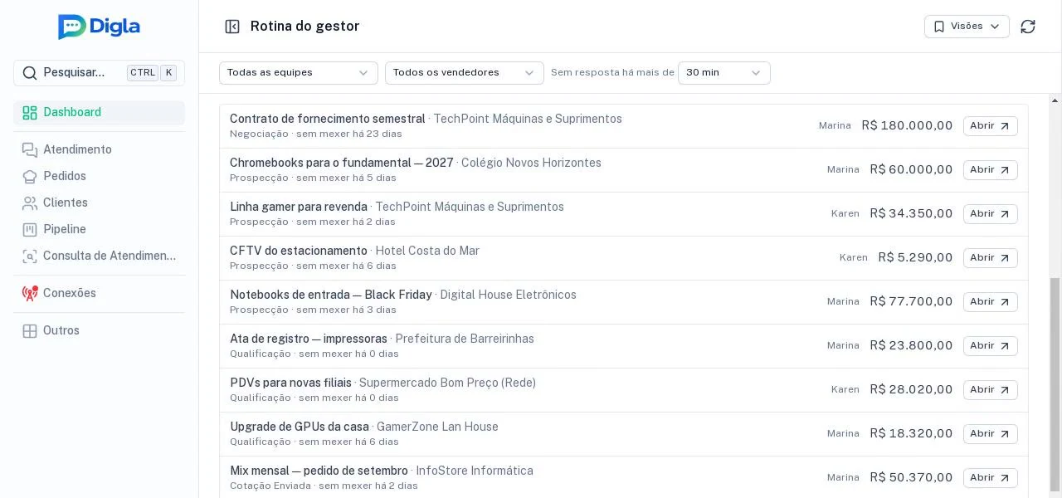Collapse the sidebar panel icon

coord(232,27)
